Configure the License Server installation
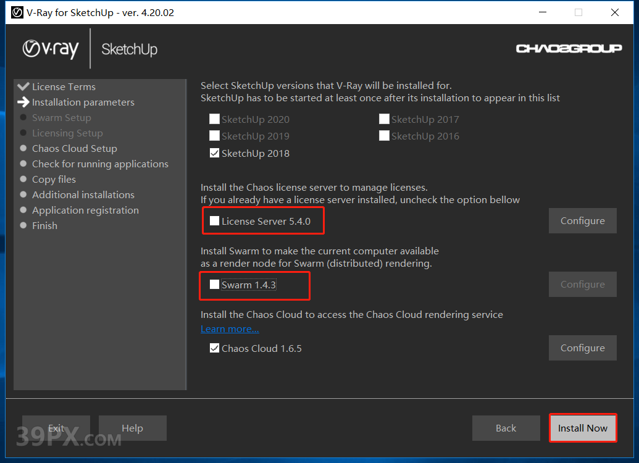The image size is (639, 463). tap(582, 221)
